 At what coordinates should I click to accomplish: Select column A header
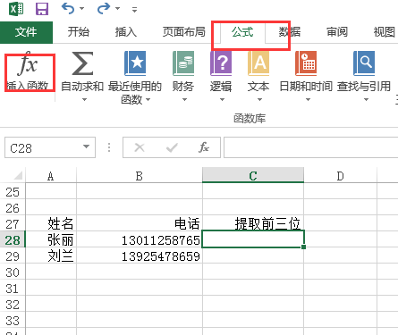[x=51, y=176]
